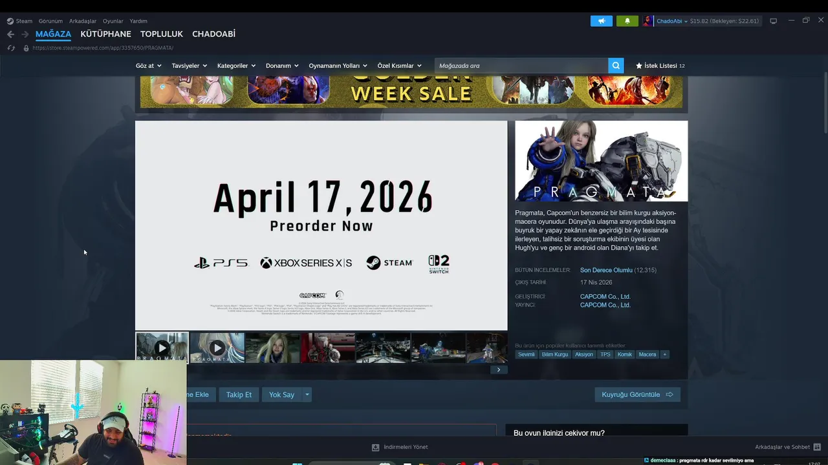Click the Pragmata header capsule image
This screenshot has width=828, height=465.
601,161
